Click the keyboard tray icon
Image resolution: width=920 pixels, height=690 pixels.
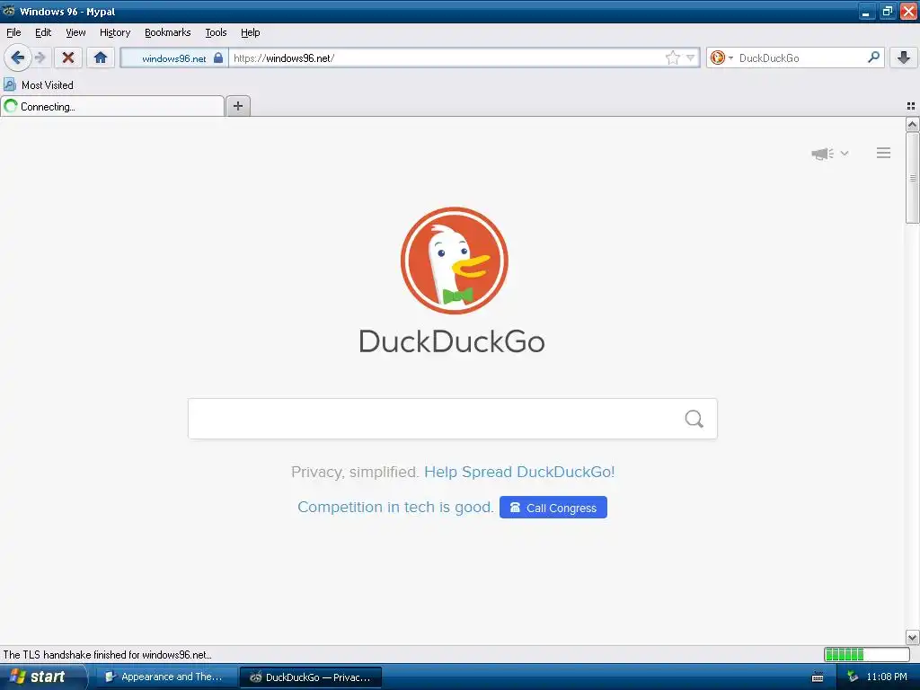[818, 677]
